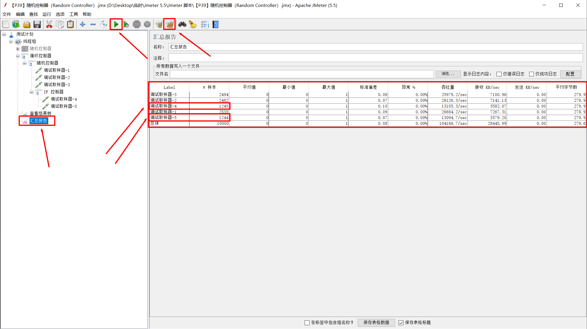Sort by 平均值 column header
Viewport: 587px width, 329px height.
(249, 87)
